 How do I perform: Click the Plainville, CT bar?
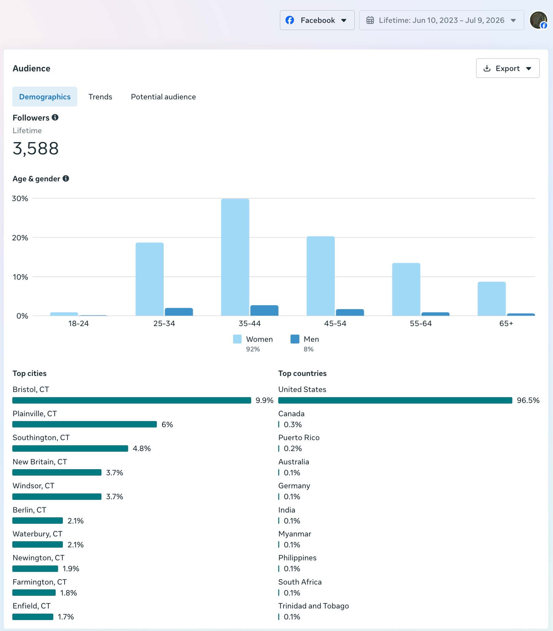[85, 424]
